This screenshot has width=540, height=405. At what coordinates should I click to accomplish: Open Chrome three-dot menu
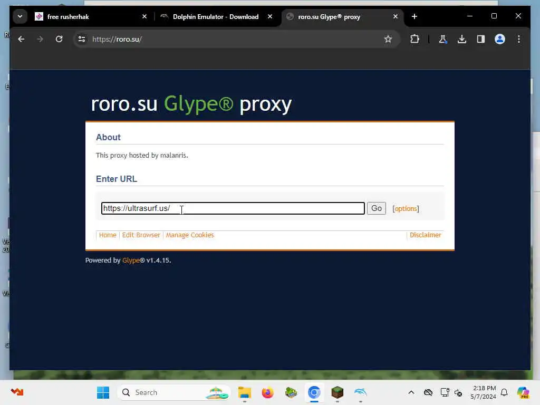pos(519,39)
